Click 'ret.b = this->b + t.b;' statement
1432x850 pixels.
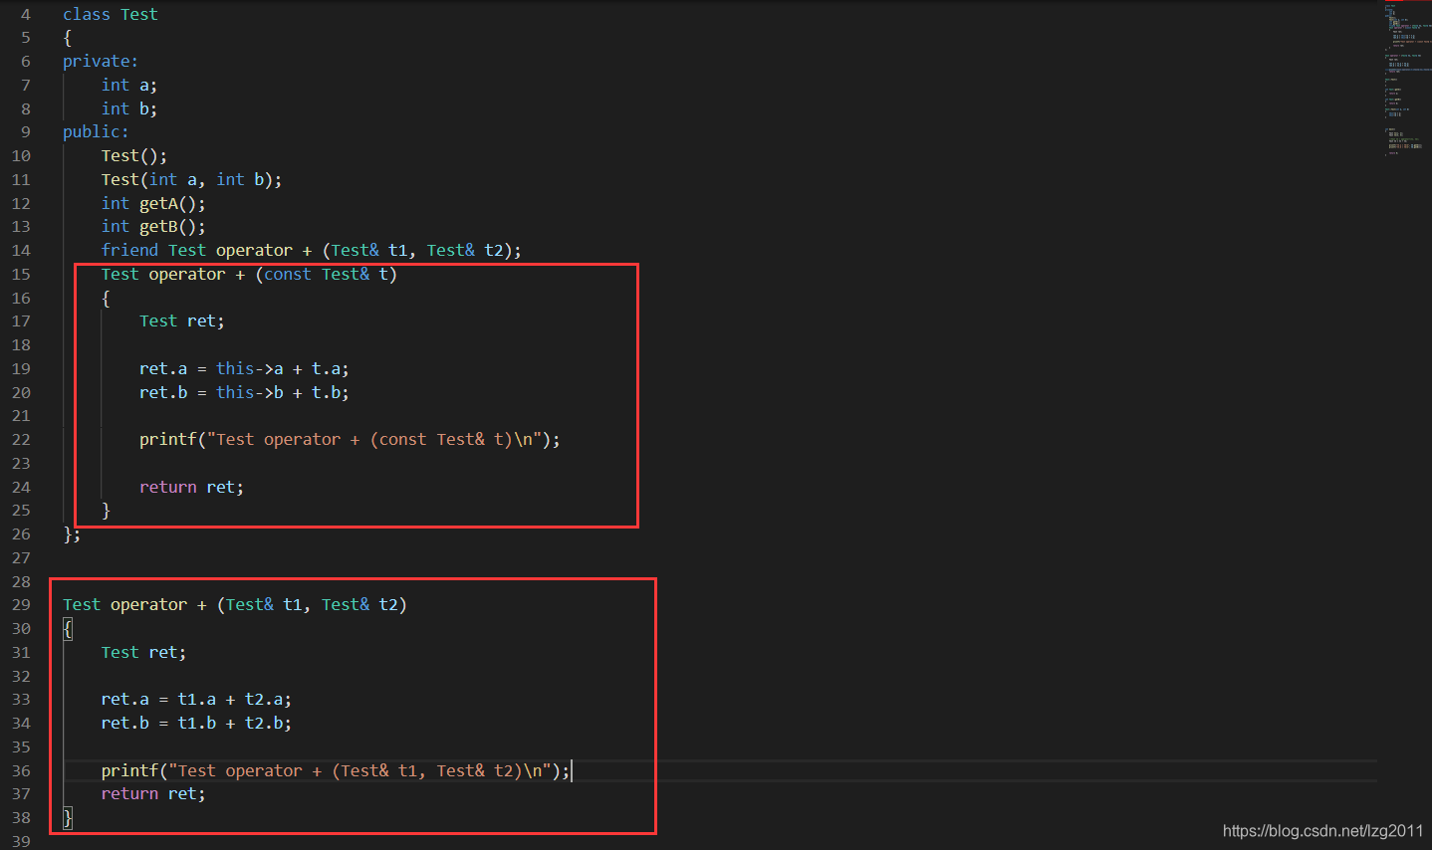pyautogui.click(x=244, y=392)
